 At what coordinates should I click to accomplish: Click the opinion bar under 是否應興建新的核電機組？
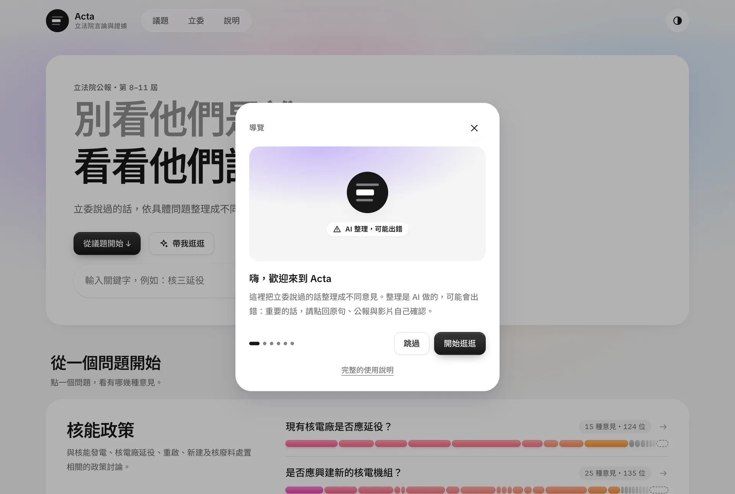(x=477, y=490)
